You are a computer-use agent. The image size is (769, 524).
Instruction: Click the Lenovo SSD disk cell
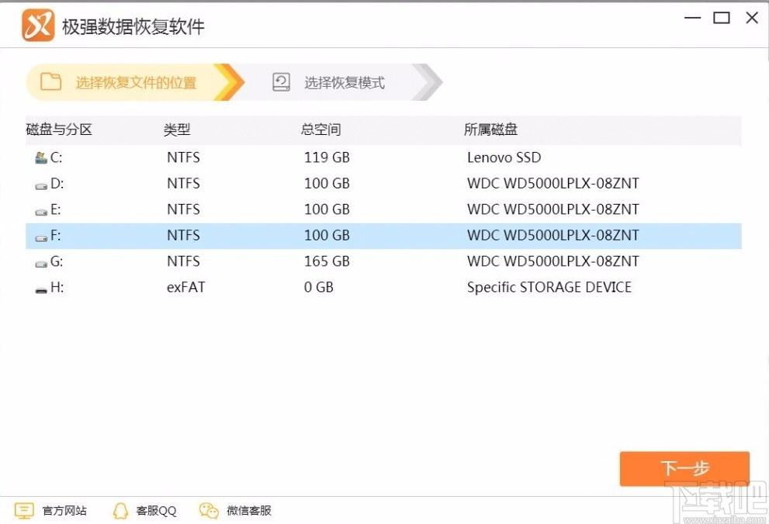point(504,157)
